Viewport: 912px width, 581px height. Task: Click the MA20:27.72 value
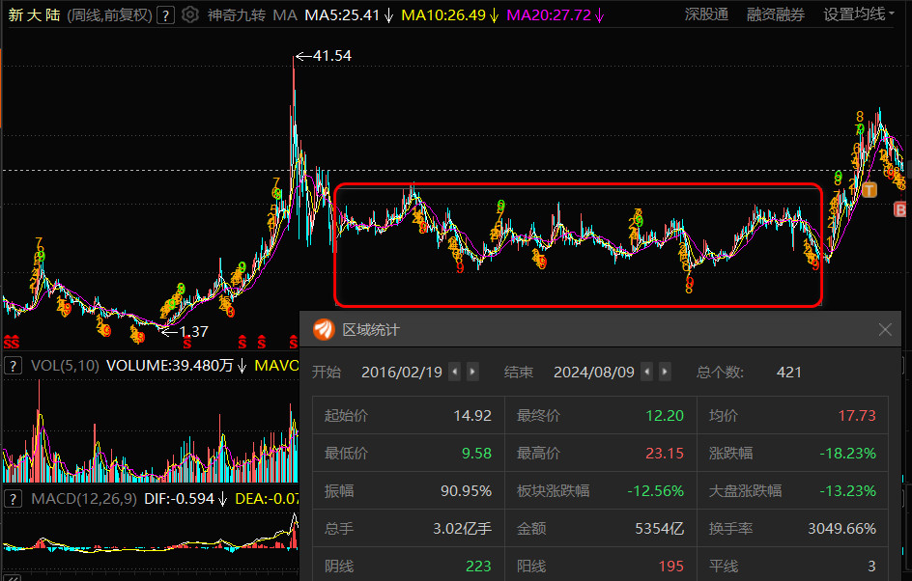coord(549,15)
